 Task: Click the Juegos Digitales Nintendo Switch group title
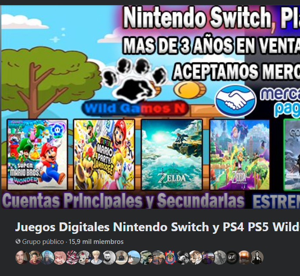coord(157,227)
